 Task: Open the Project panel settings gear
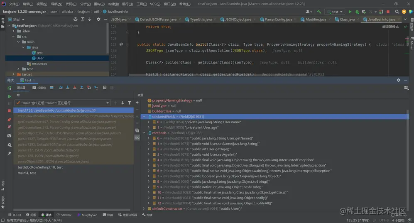point(98,19)
